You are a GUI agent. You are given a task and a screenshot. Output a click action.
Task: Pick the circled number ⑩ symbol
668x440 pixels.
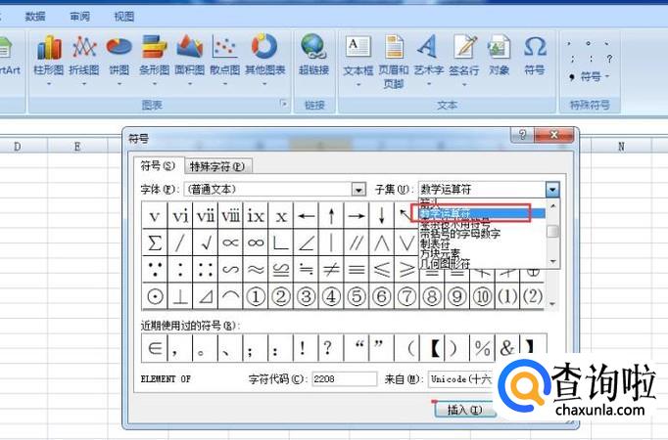tap(482, 296)
